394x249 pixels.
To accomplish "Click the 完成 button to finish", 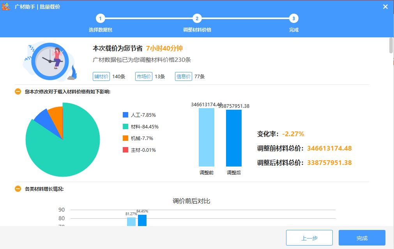I will tap(362, 237).
